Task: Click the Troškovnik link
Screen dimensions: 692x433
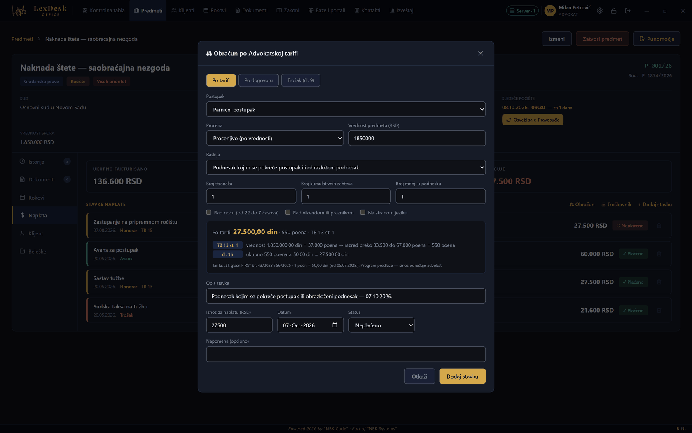Action: [617, 205]
